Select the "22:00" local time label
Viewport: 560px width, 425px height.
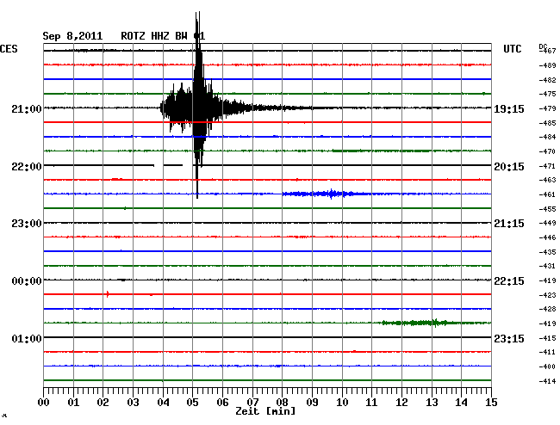(27, 167)
